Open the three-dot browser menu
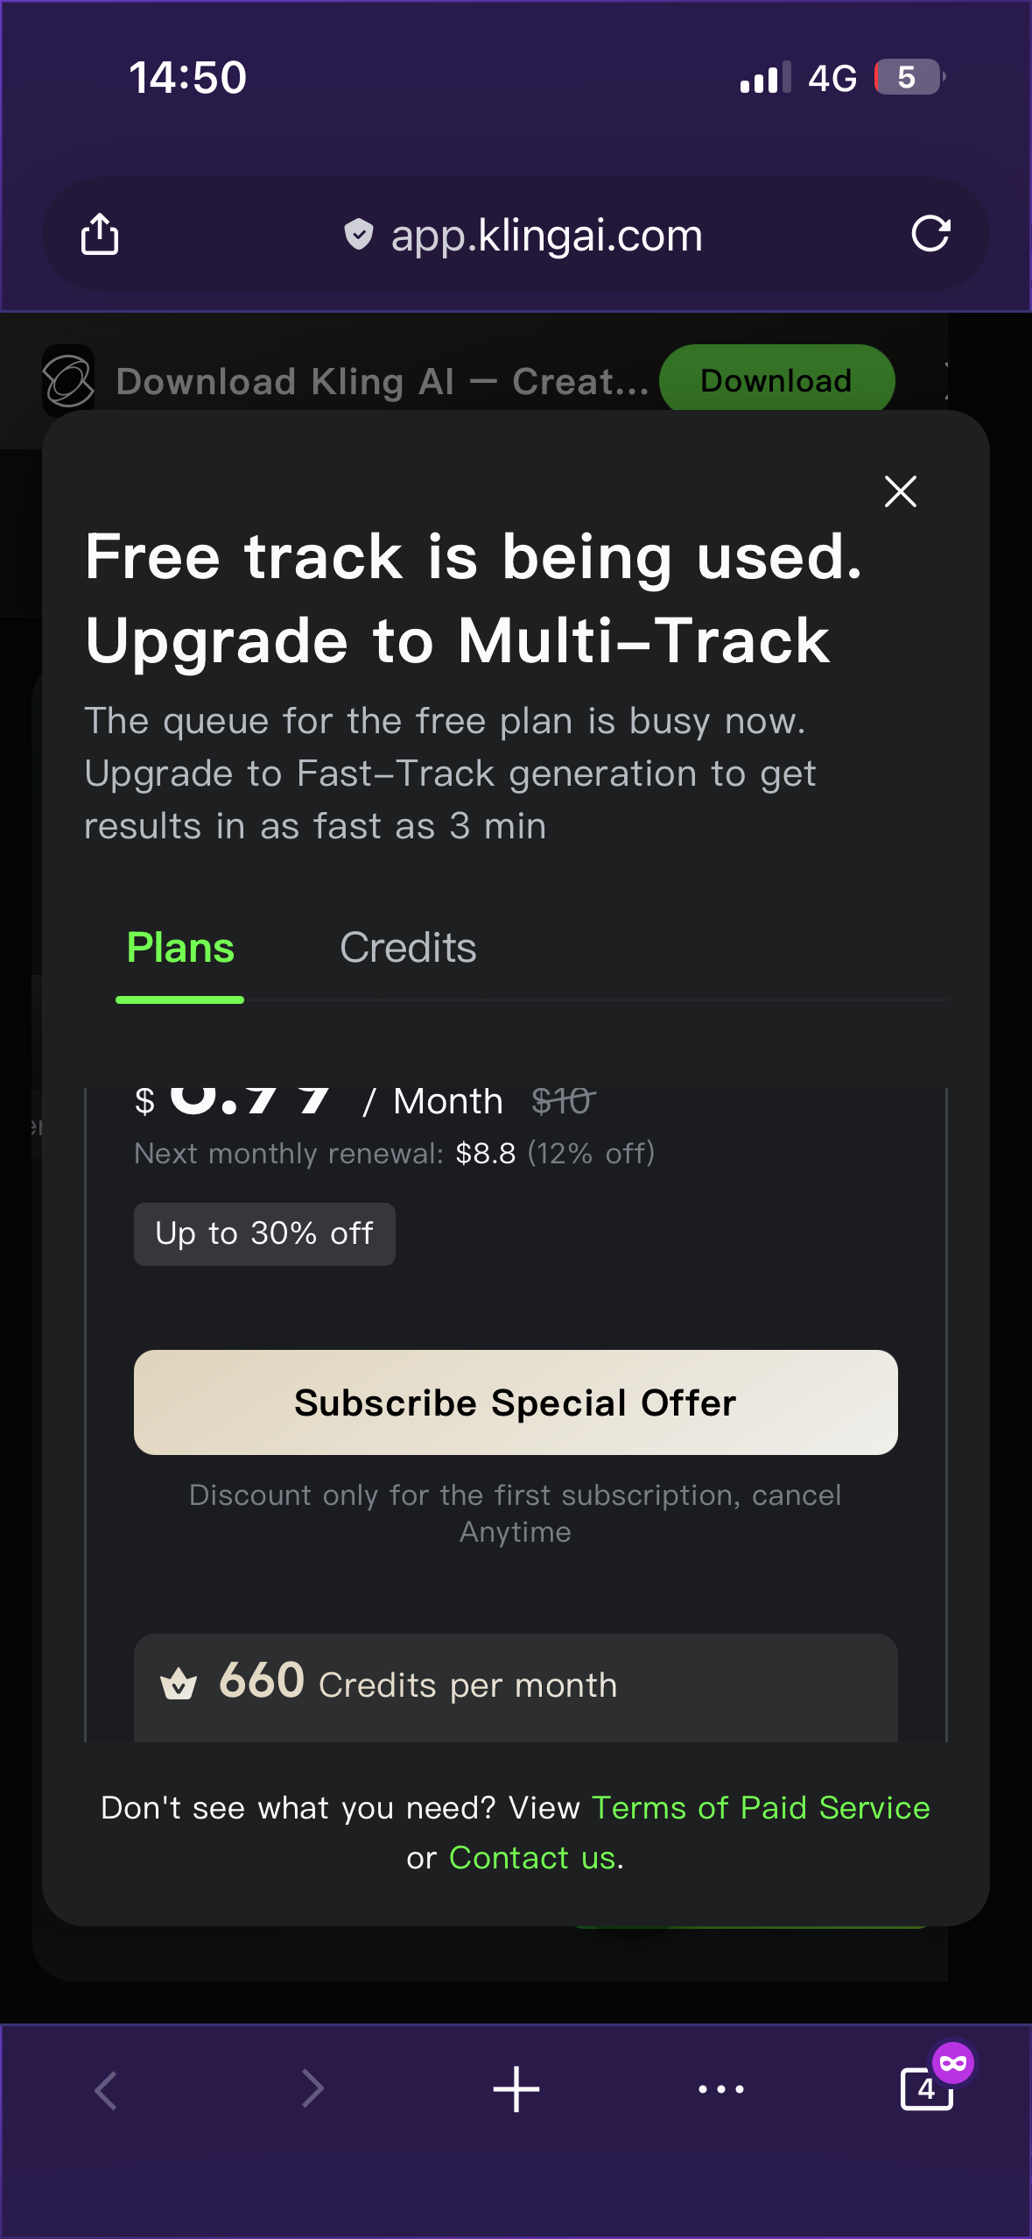Screen dimensions: 1032x2239 coord(721,2089)
